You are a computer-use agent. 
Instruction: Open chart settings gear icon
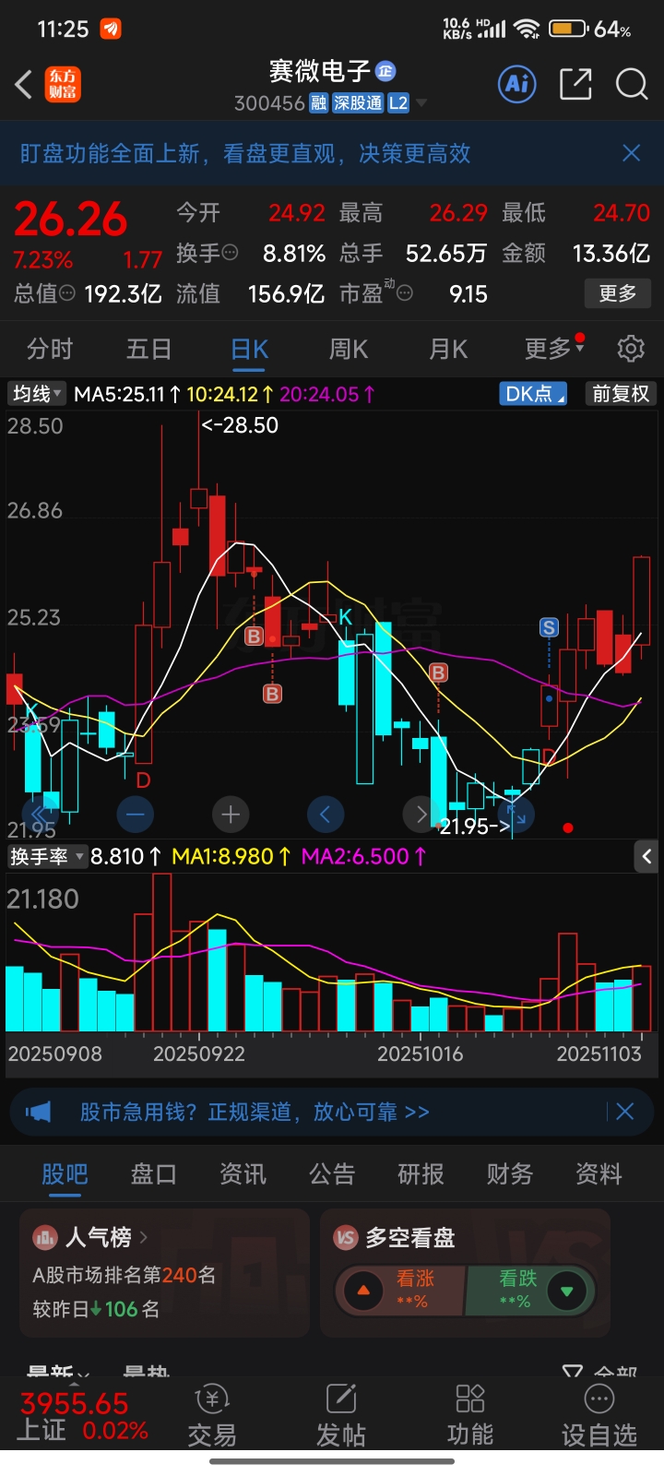(x=631, y=349)
